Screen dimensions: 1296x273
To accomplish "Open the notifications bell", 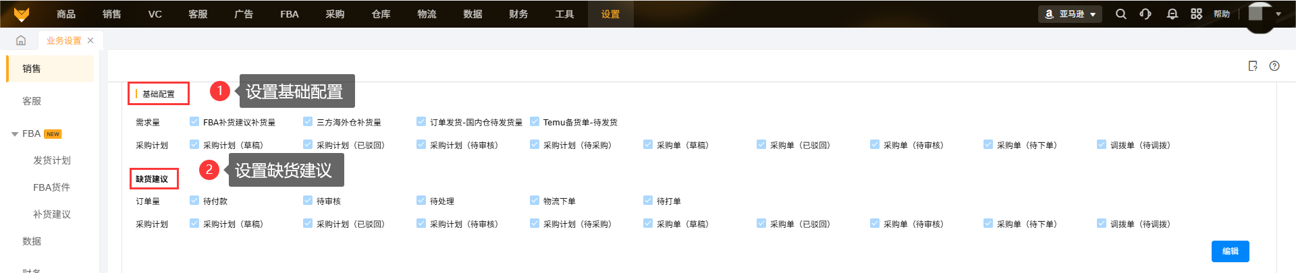I will 1172,14.
